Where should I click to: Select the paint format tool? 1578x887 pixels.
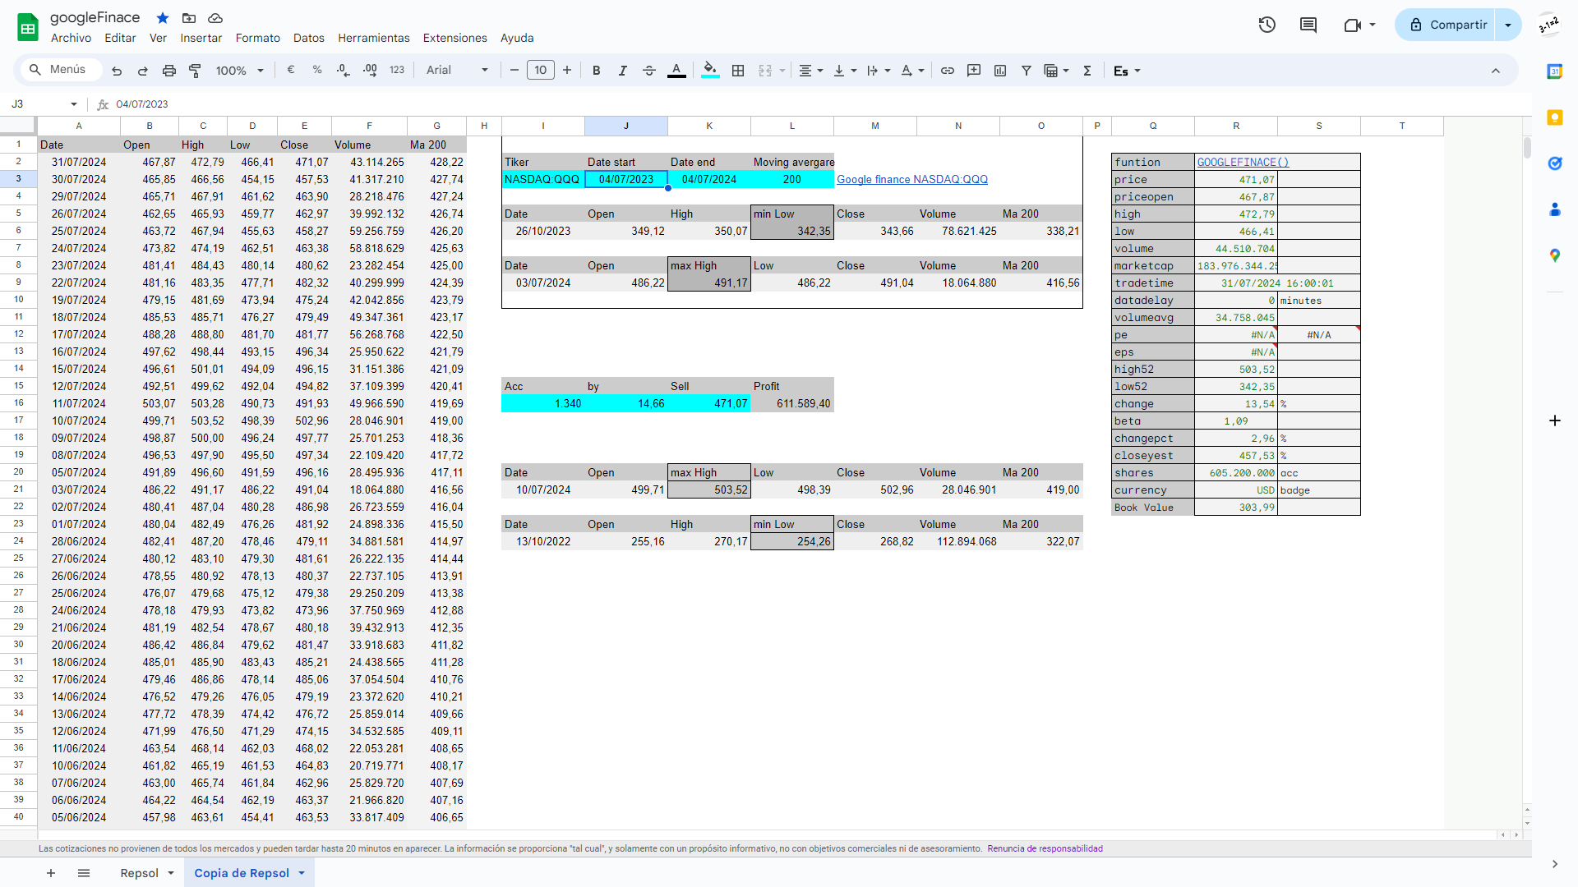coord(196,70)
